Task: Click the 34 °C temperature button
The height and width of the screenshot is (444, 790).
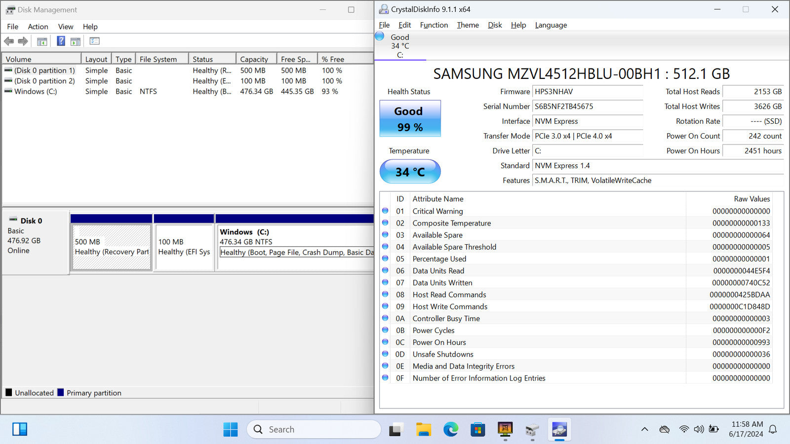Action: click(410, 172)
